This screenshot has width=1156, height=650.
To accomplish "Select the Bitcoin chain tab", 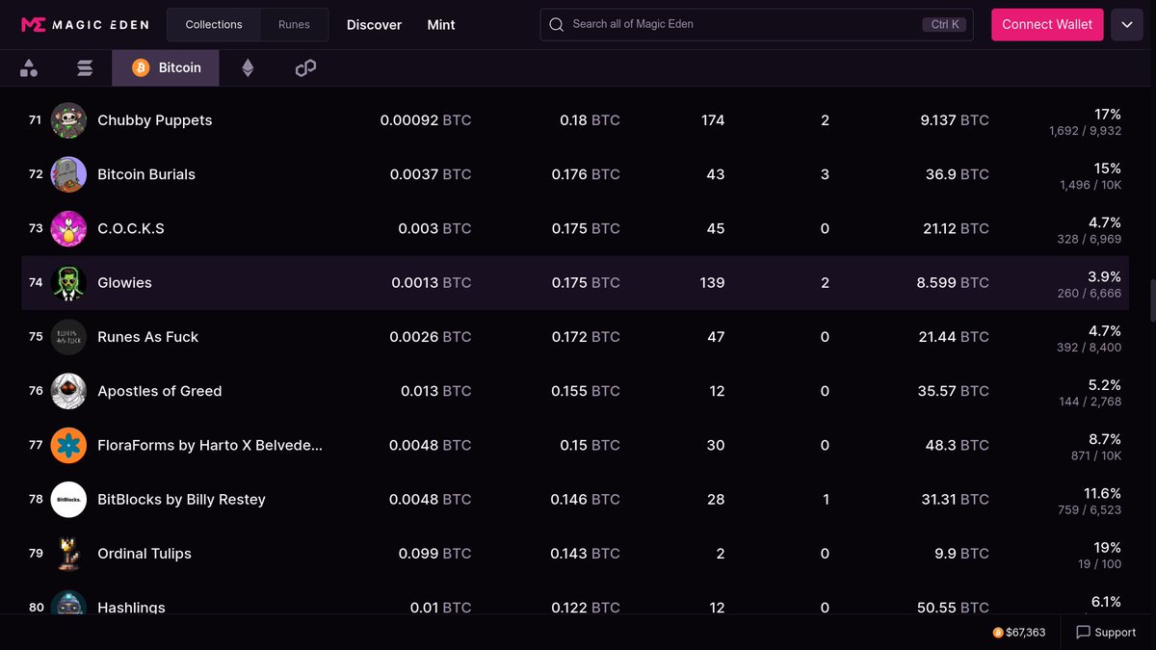I will pyautogui.click(x=166, y=67).
